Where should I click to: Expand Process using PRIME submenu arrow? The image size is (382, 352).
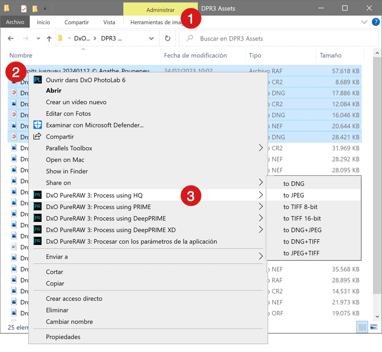point(261,206)
